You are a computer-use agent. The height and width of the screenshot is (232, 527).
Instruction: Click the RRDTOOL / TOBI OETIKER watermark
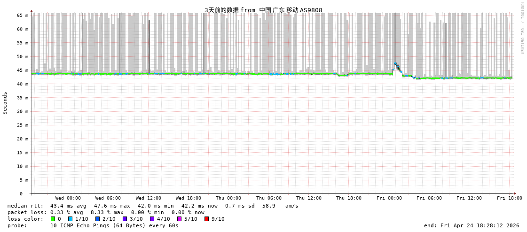coord(522,28)
